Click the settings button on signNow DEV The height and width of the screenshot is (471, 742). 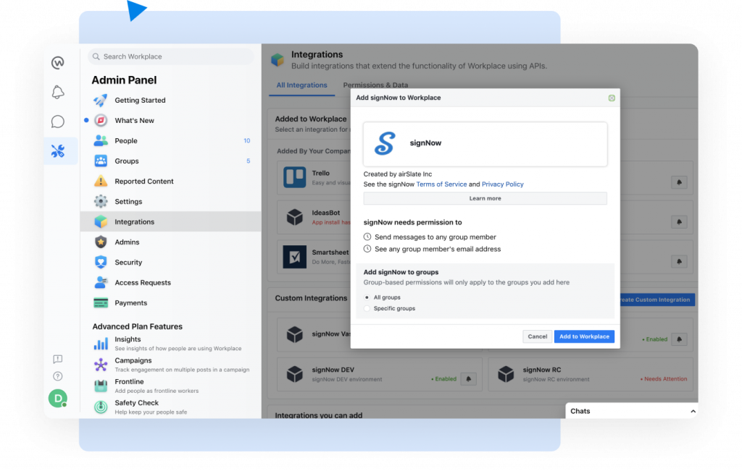(468, 378)
